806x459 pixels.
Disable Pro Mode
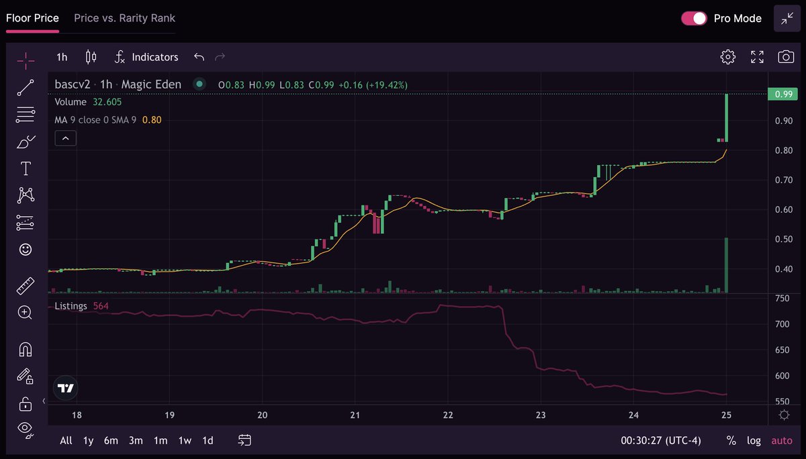(693, 18)
